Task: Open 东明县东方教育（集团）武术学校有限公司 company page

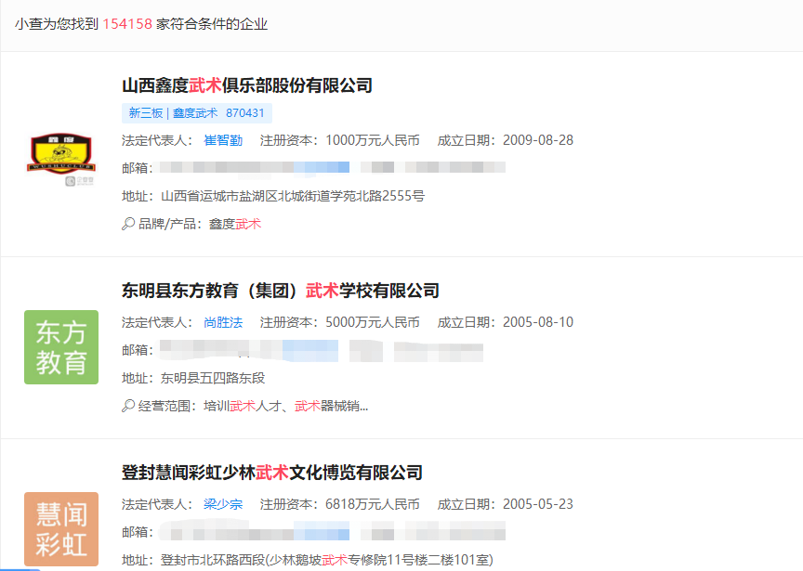Action: (x=280, y=291)
